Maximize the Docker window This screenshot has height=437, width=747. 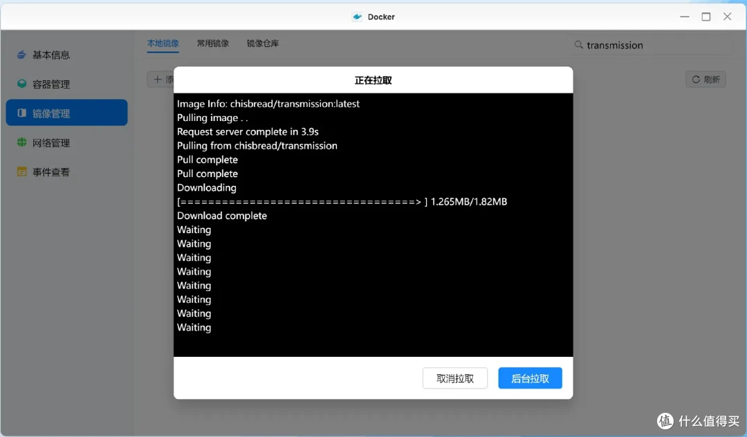pos(706,17)
